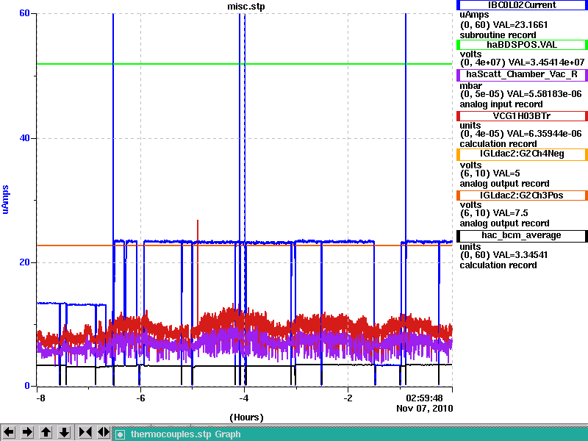
Task: Select the VCG1H03BTr legend entry
Action: coord(522,116)
